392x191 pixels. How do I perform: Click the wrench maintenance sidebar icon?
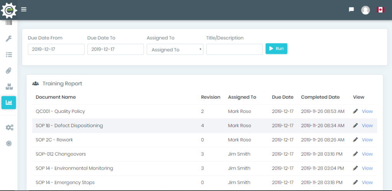[x=9, y=39]
